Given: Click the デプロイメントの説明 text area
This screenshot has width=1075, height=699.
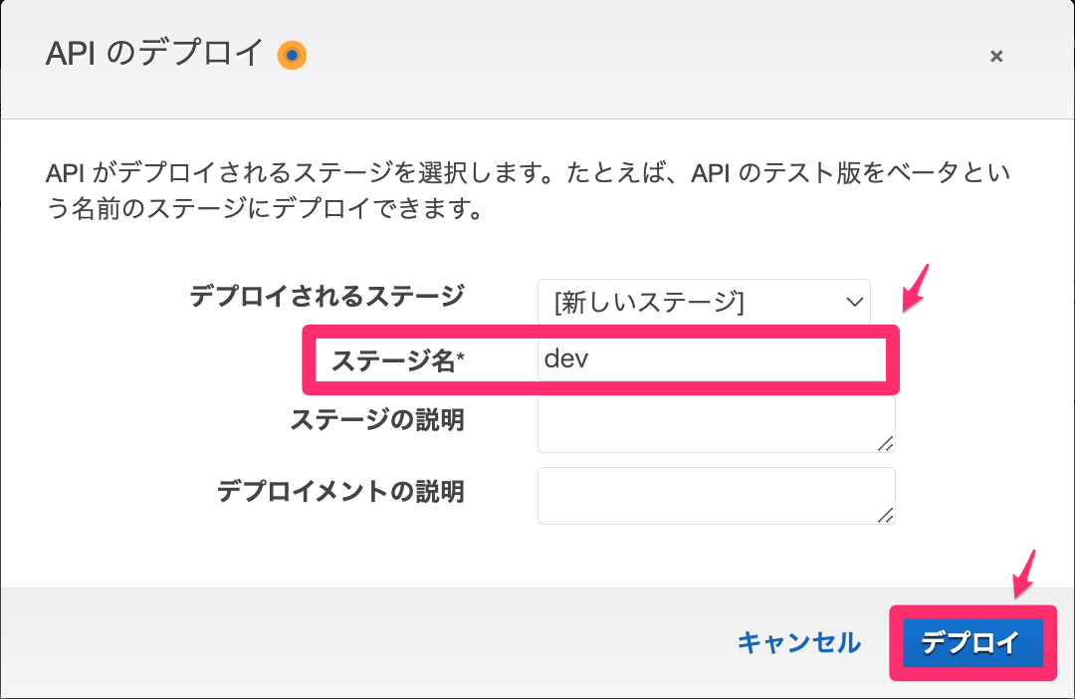Looking at the screenshot, I should click(x=715, y=495).
